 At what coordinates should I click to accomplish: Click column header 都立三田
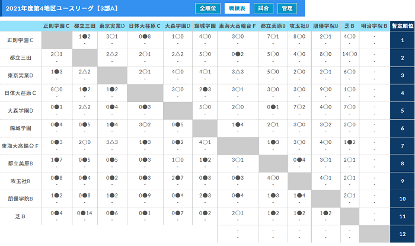click(85, 26)
